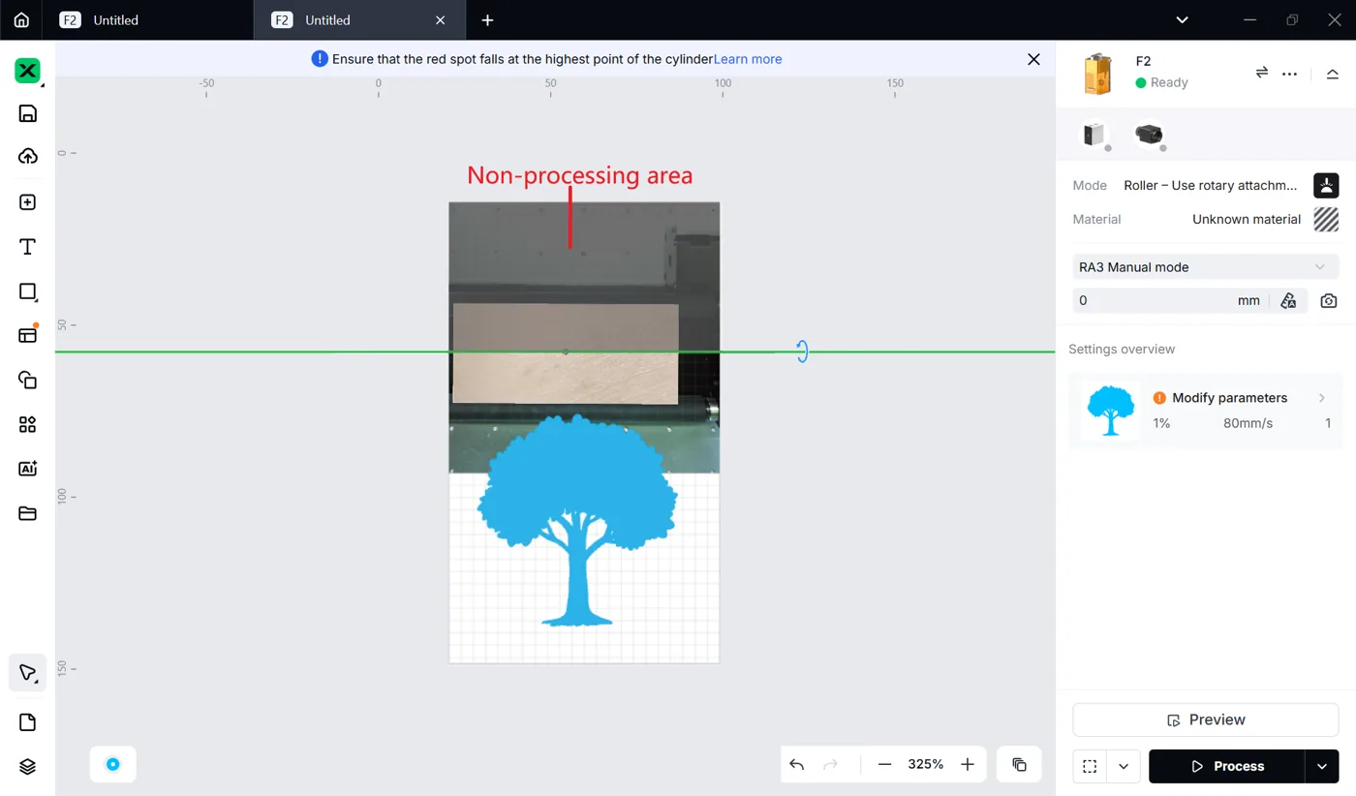Click the 1% power value
The width and height of the screenshot is (1356, 796).
(1161, 423)
